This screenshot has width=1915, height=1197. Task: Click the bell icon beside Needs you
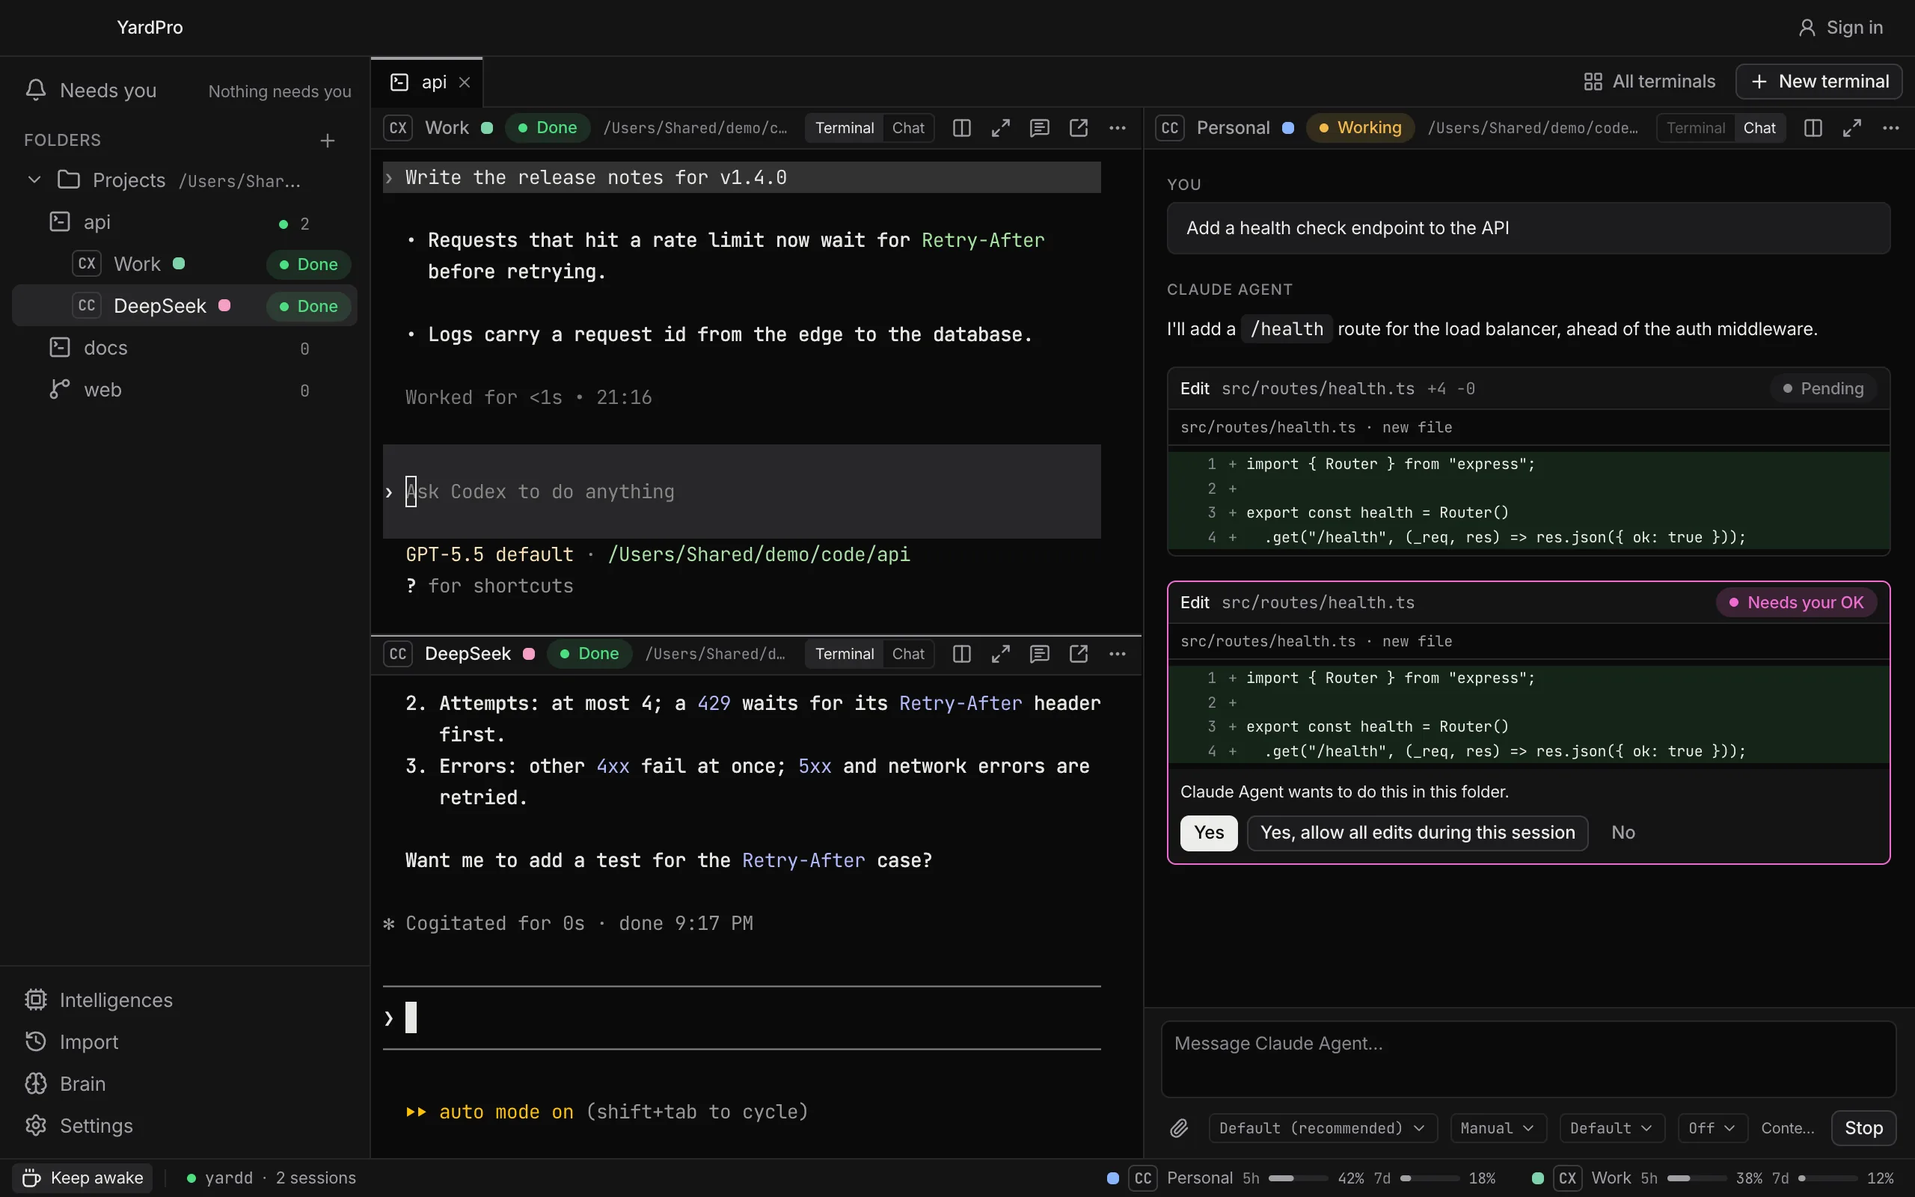click(36, 91)
